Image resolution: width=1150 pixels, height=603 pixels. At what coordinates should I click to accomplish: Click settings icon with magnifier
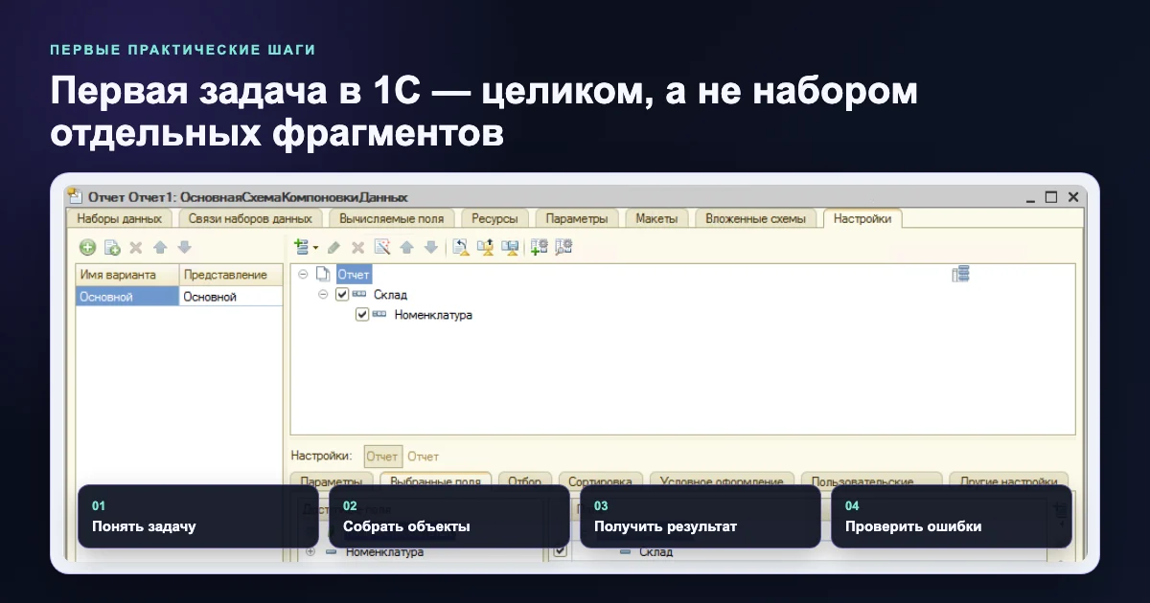(x=563, y=247)
